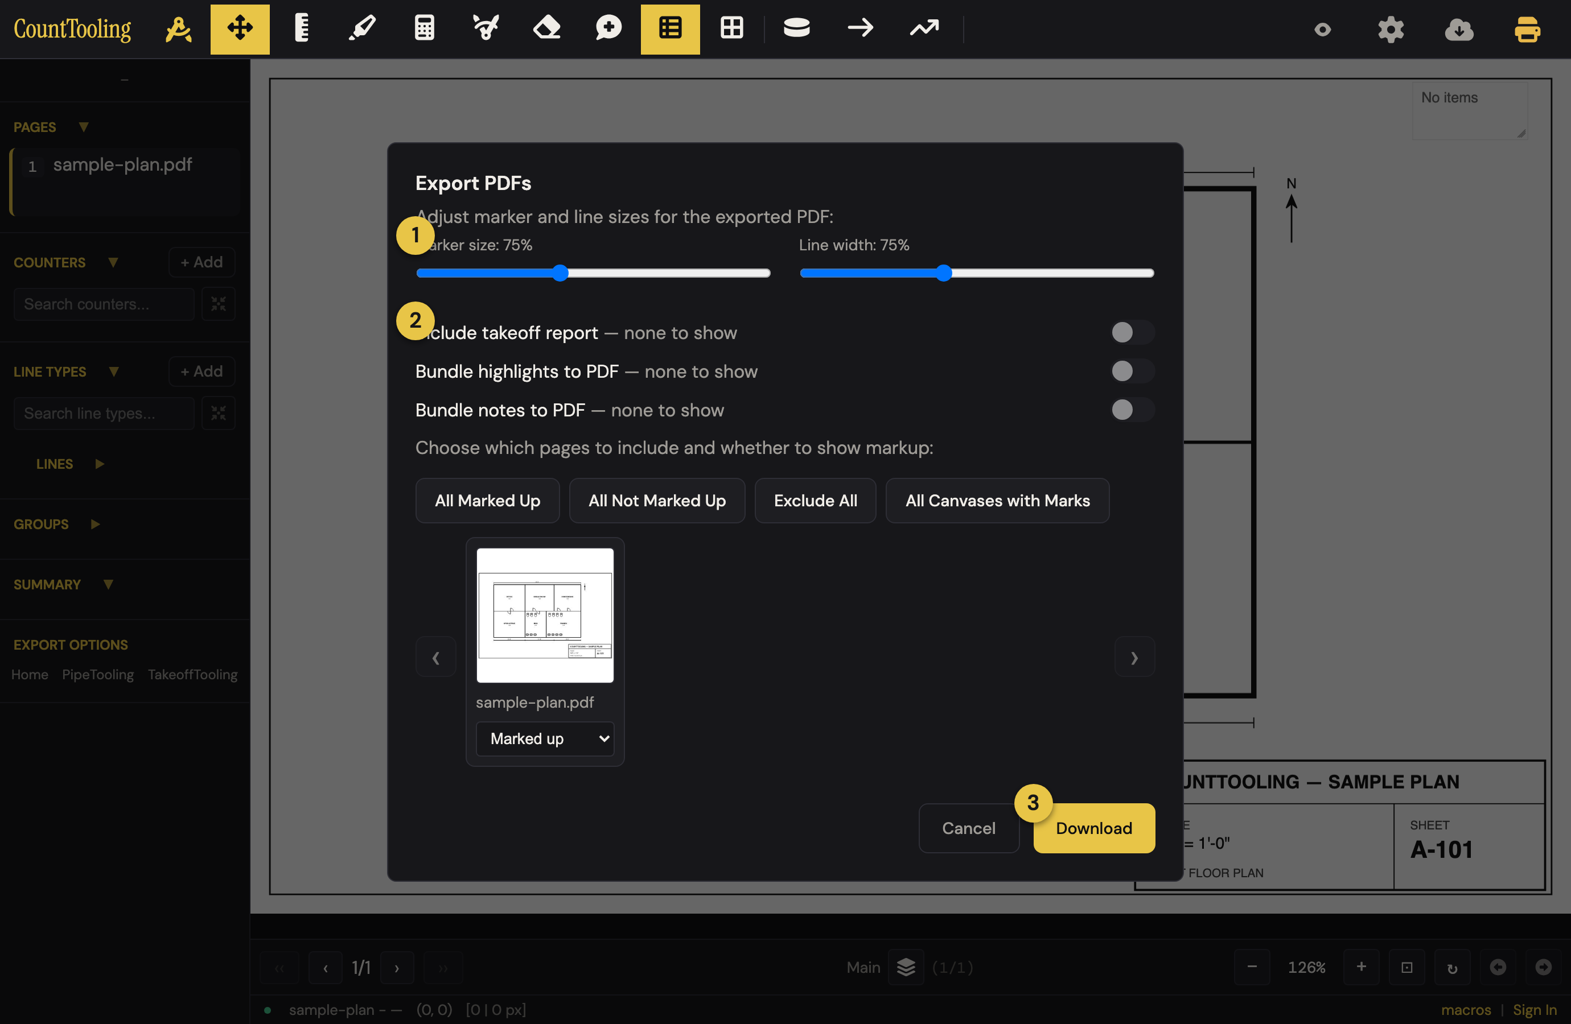Open PipeTooling link
Image resolution: width=1571 pixels, height=1024 pixels.
coord(98,674)
